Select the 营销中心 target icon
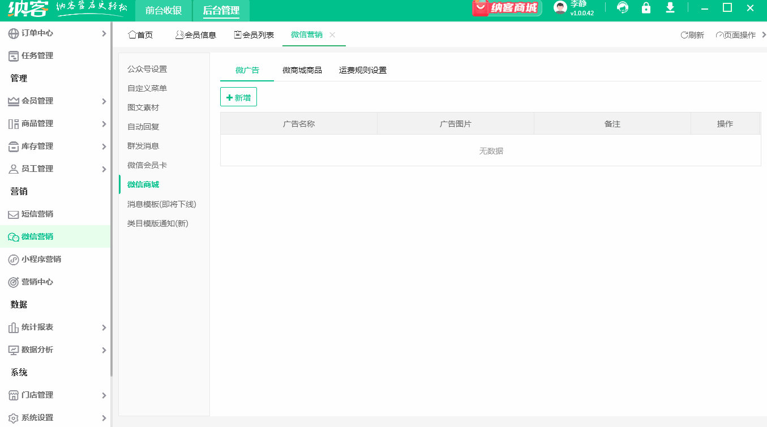This screenshot has height=427, width=767. pos(12,282)
